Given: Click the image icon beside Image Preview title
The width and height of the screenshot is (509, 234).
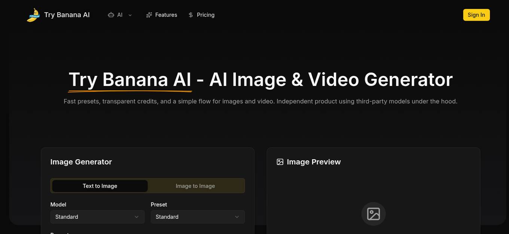Looking at the screenshot, I should point(280,161).
